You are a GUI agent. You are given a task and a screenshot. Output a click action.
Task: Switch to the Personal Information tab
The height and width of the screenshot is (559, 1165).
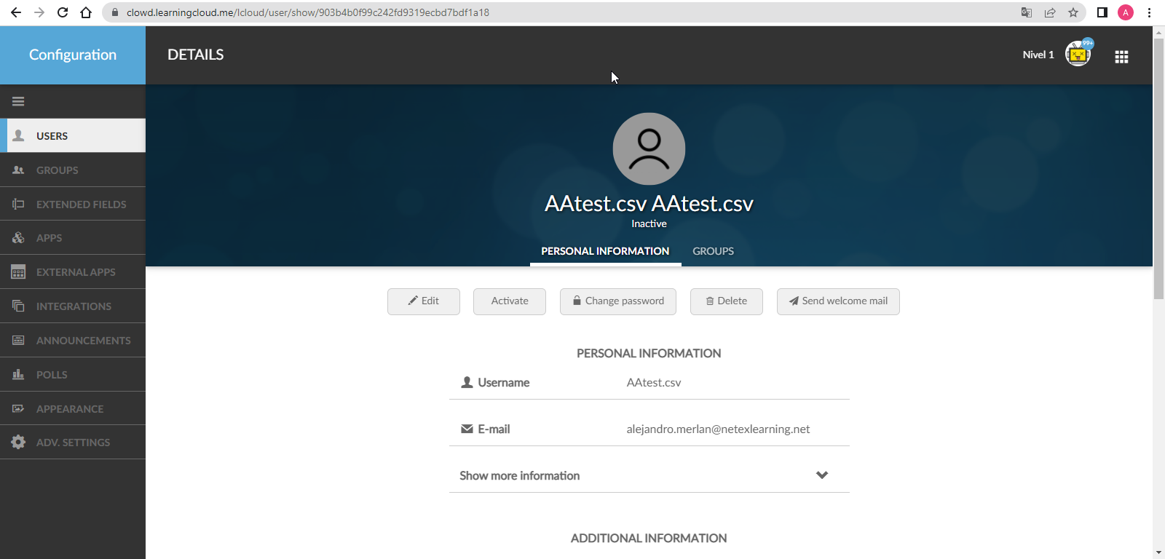tap(605, 251)
